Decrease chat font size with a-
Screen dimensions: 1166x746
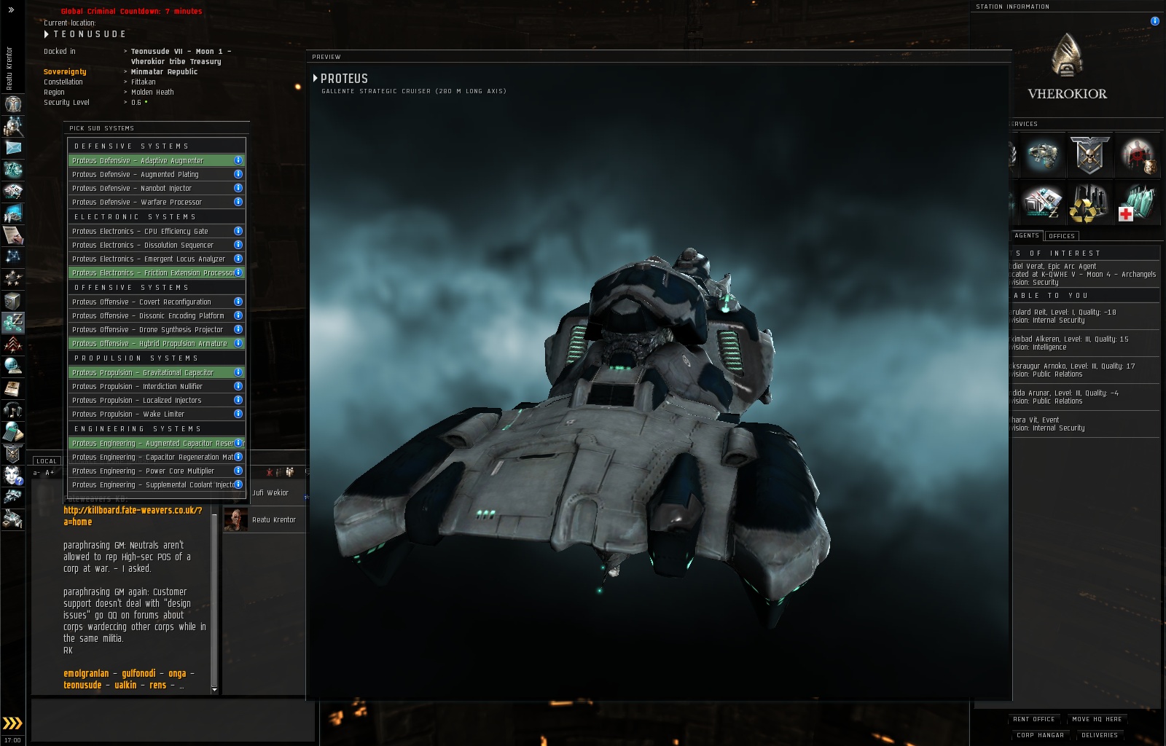[x=36, y=473]
